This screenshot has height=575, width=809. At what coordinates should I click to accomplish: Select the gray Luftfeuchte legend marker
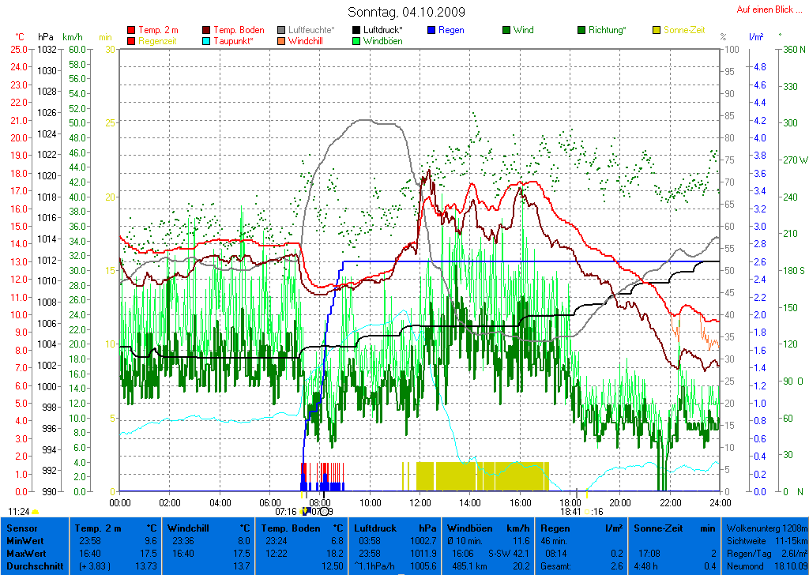pos(282,30)
